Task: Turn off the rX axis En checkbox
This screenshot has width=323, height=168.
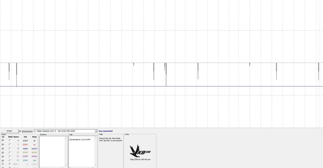Action: coord(3,152)
